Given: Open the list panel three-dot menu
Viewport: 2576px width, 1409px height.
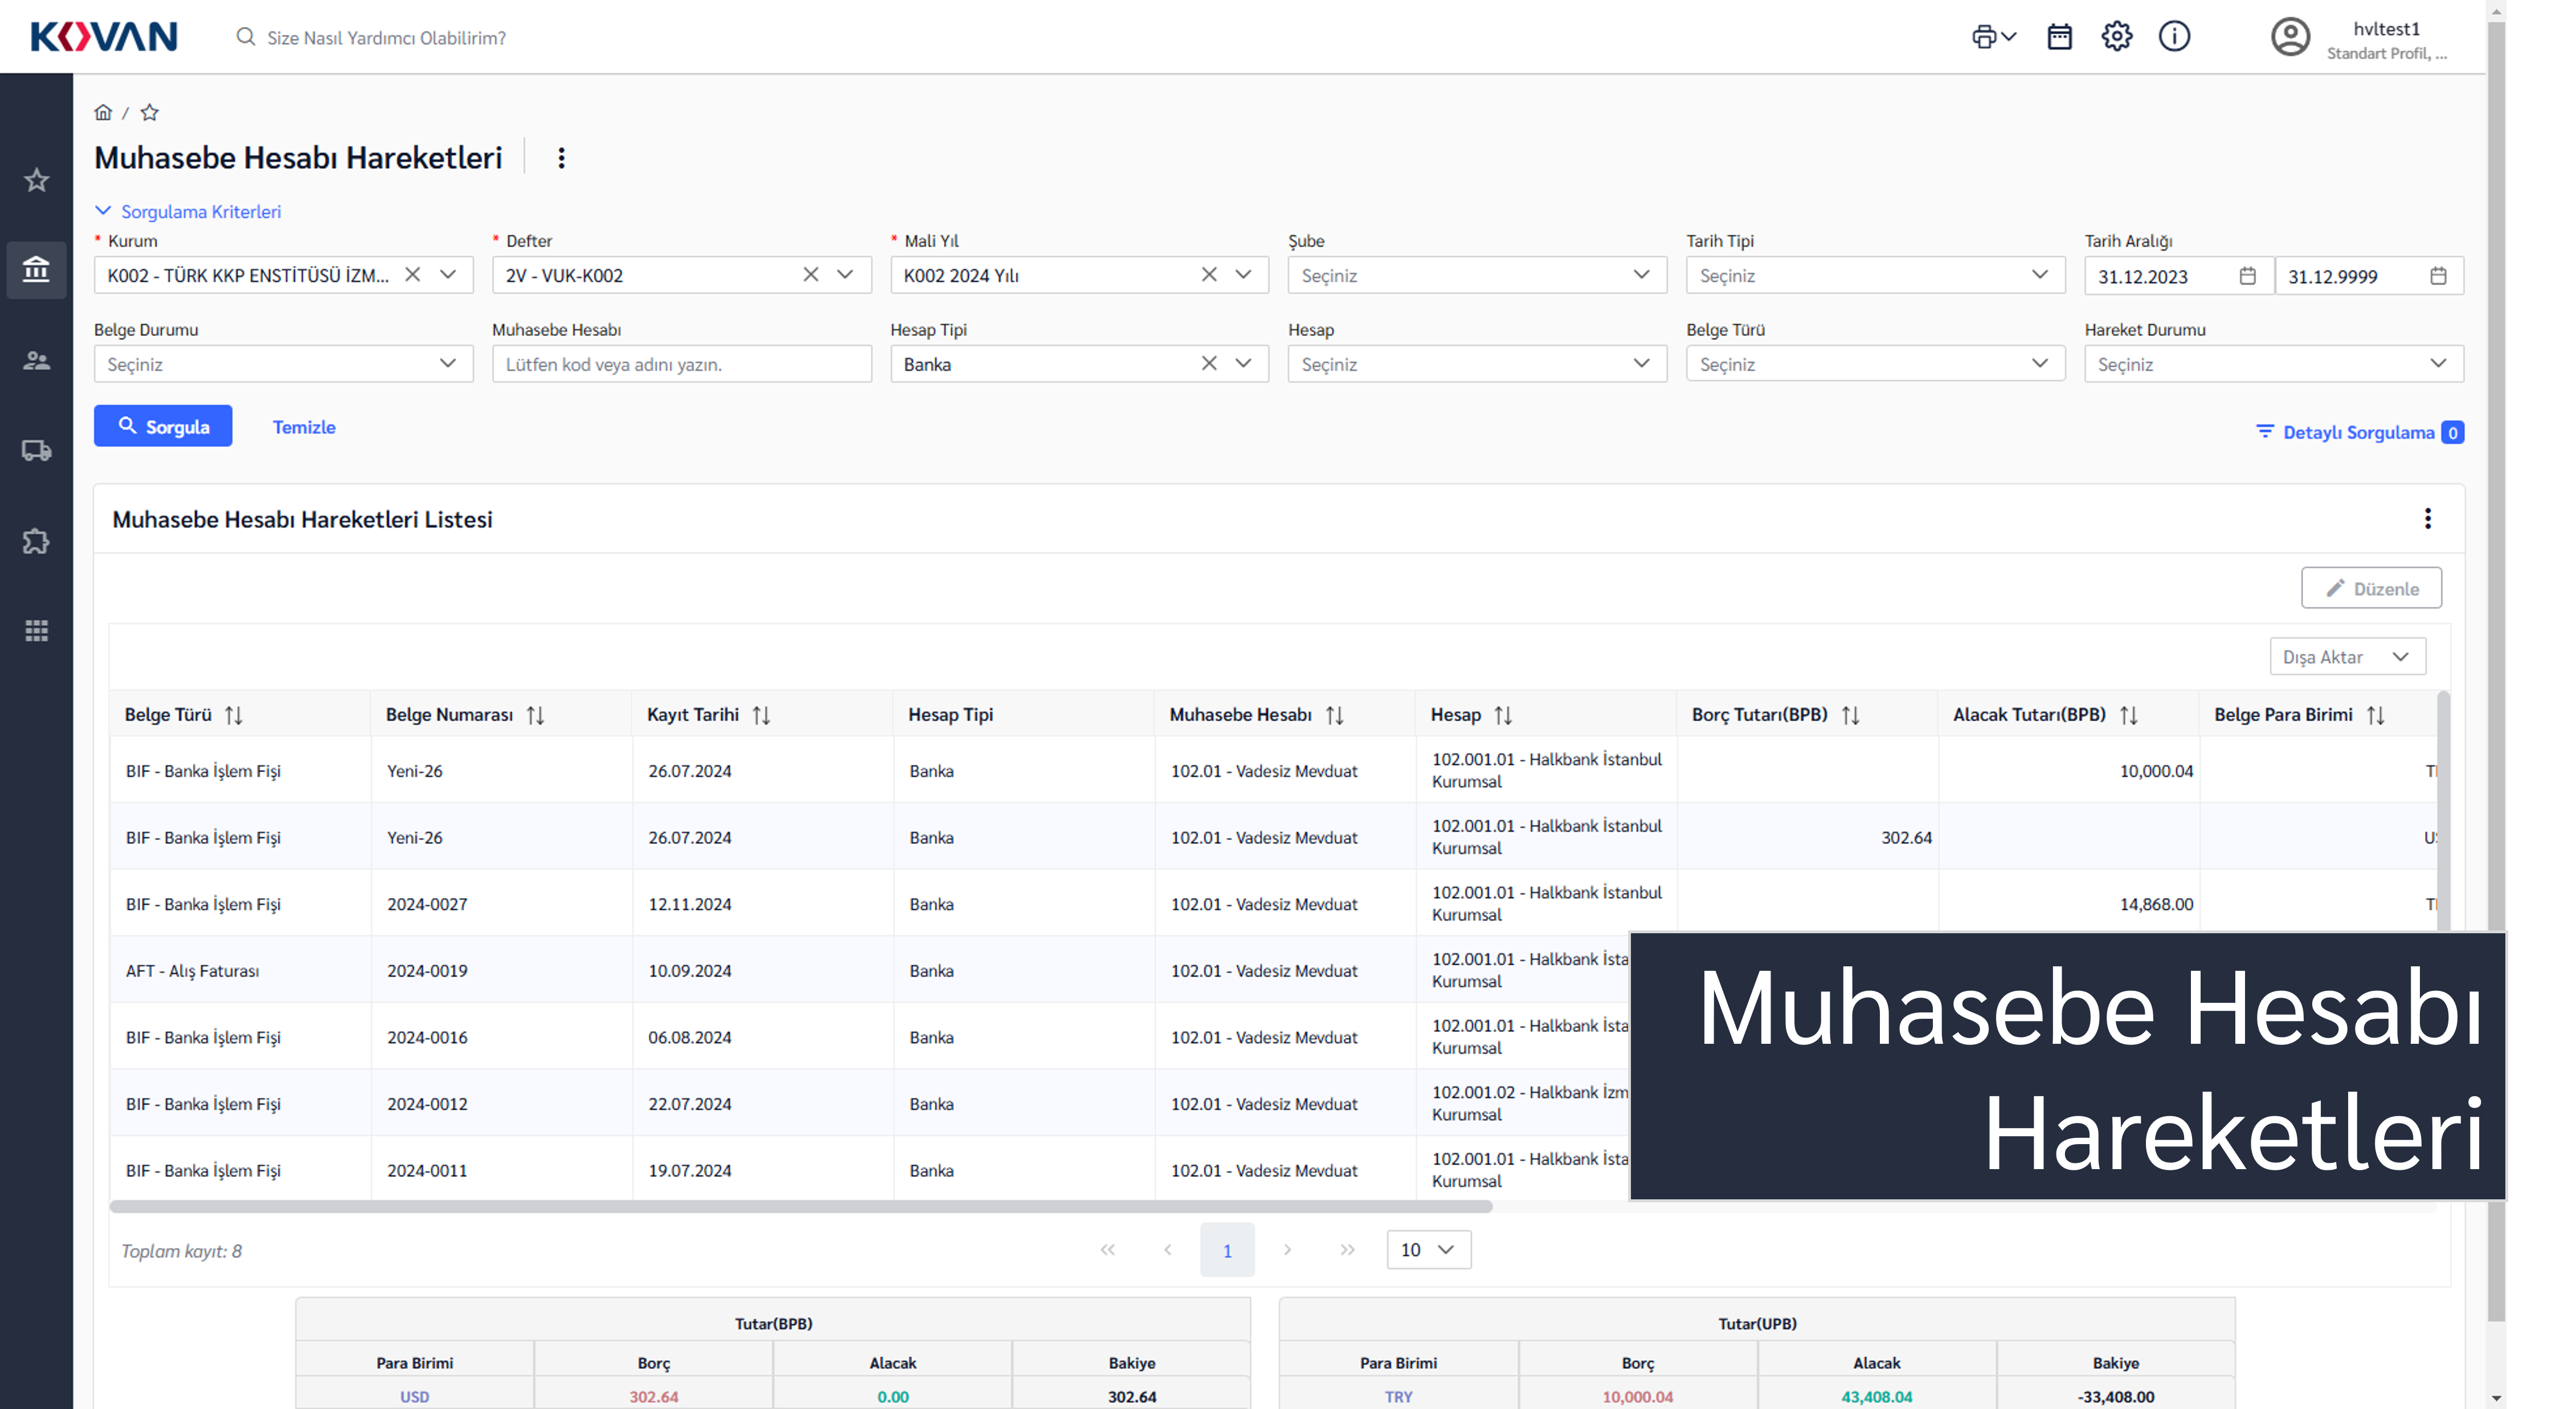Looking at the screenshot, I should click(x=2427, y=518).
